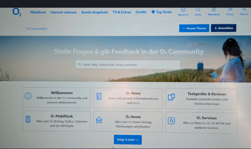
Task: Open the O2 Home category title
Action: coord(133,117)
